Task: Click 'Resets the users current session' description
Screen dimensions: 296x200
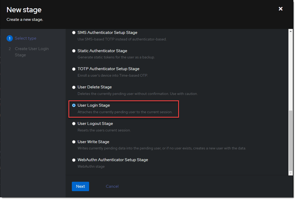Action: [104, 130]
